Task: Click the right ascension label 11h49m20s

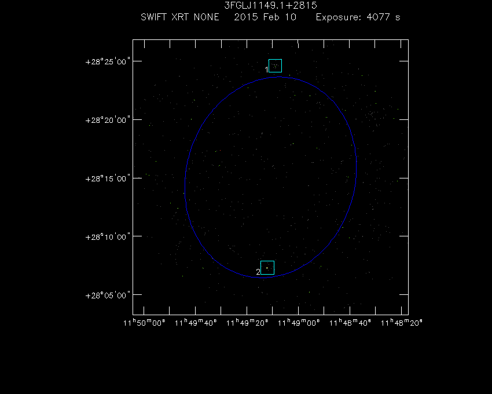Action: (247, 323)
